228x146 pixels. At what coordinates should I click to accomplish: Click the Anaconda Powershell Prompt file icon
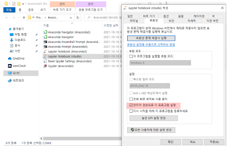(x=45, y=42)
